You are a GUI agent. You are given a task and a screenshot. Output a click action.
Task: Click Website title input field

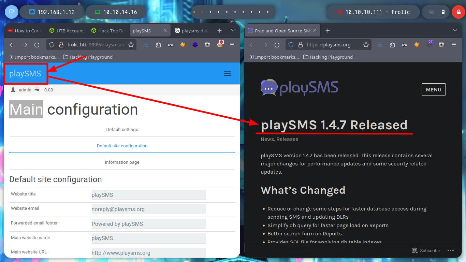pos(149,195)
